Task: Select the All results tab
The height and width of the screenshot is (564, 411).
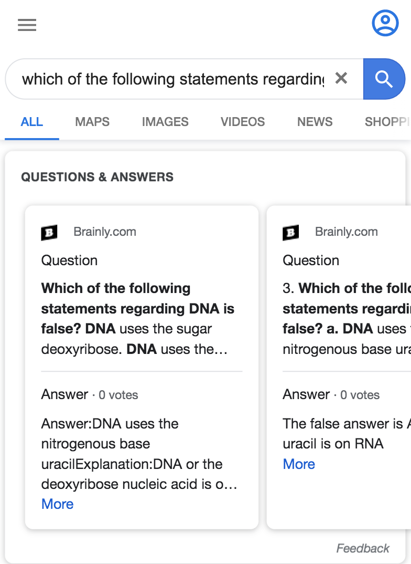Action: 32,122
